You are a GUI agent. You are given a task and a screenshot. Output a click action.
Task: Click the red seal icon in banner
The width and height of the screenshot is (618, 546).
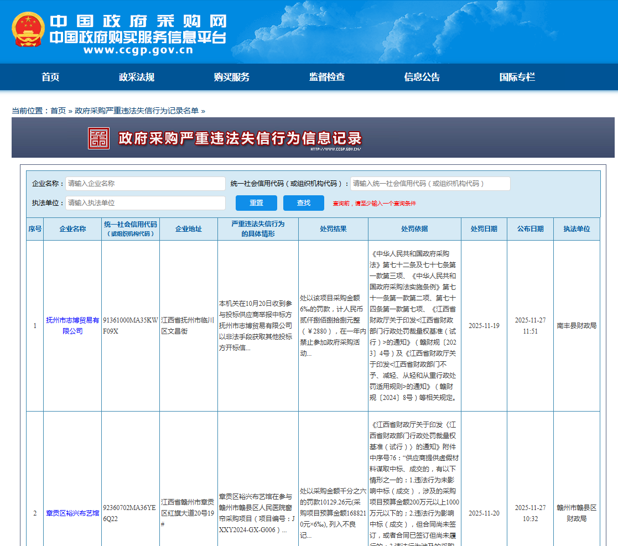[99, 138]
